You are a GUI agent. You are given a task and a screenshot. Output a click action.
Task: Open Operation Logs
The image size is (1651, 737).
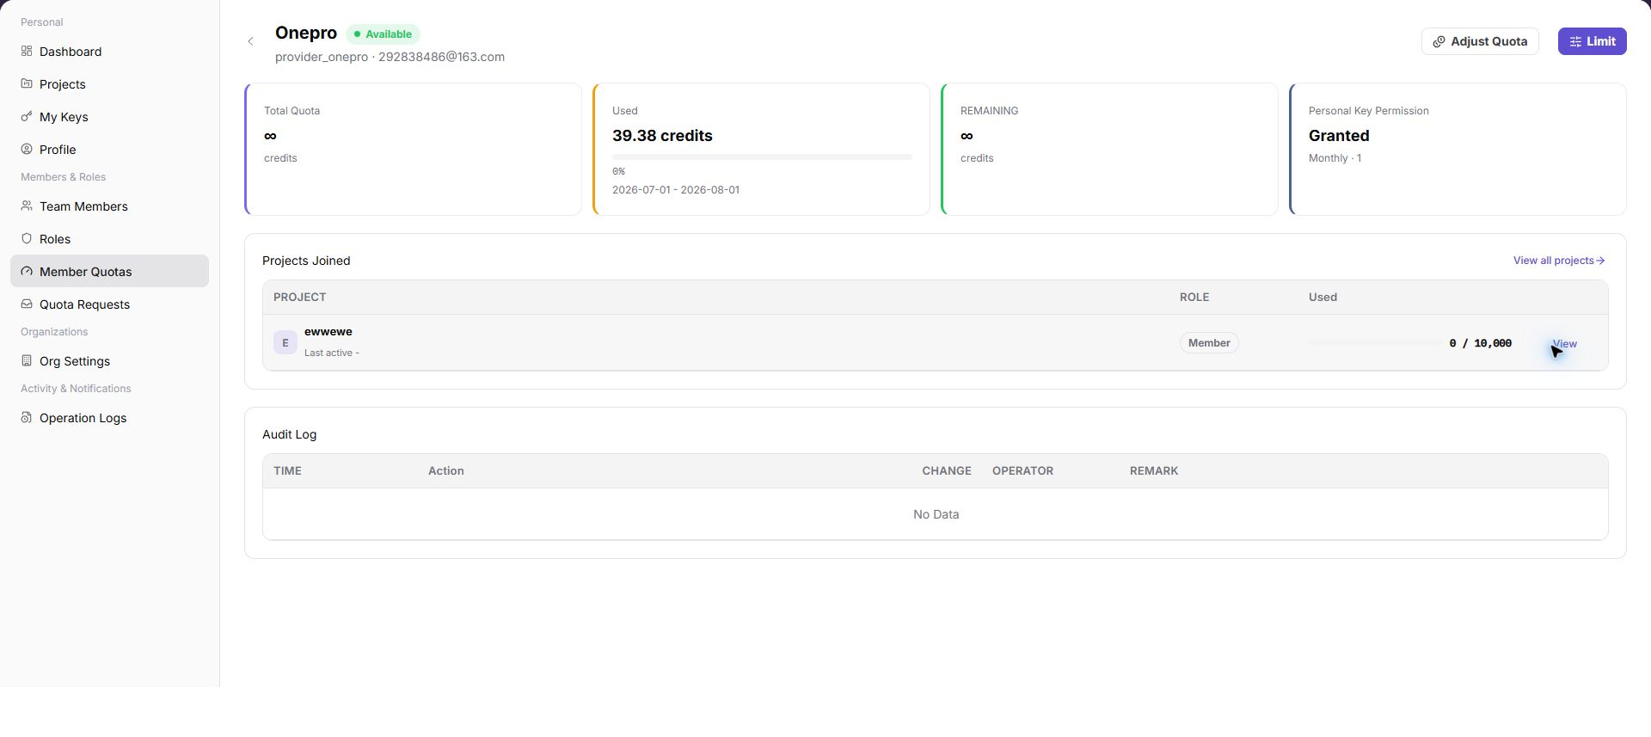tap(109, 418)
